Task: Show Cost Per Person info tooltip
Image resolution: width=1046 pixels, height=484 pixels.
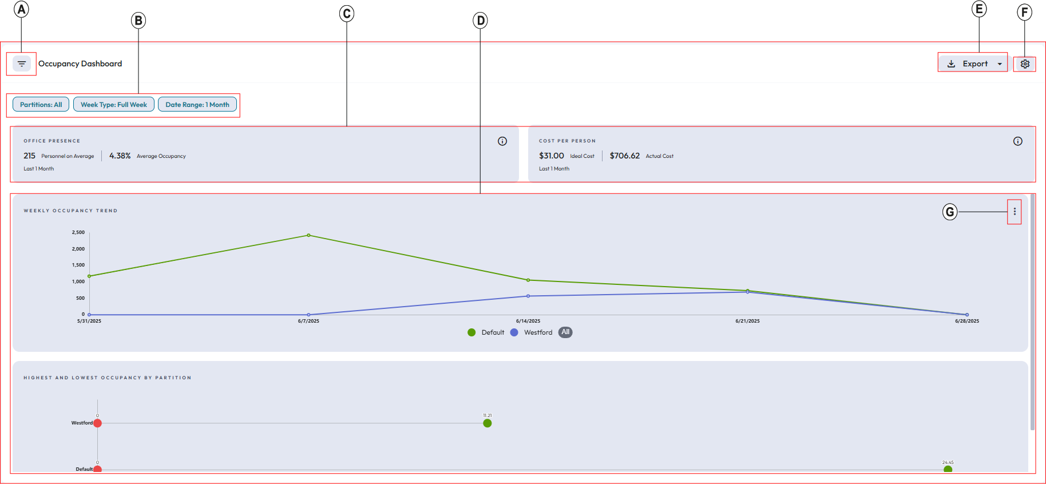Action: click(1017, 141)
